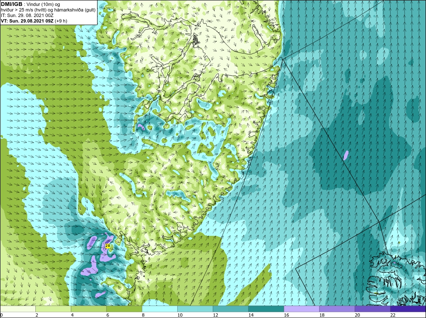Select the 2–4 m/s light green legend swatch
Image resolution: width=426 pixels, height=318 pixels.
(x=53, y=309)
